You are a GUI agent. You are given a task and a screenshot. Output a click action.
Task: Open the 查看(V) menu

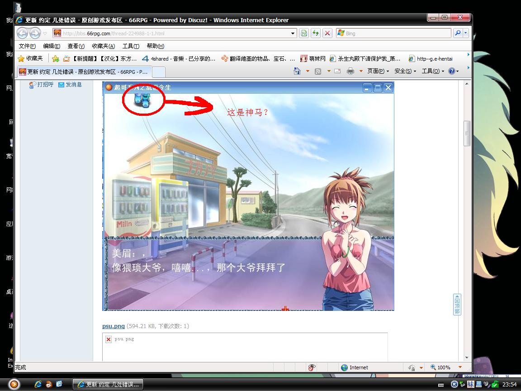76,46
